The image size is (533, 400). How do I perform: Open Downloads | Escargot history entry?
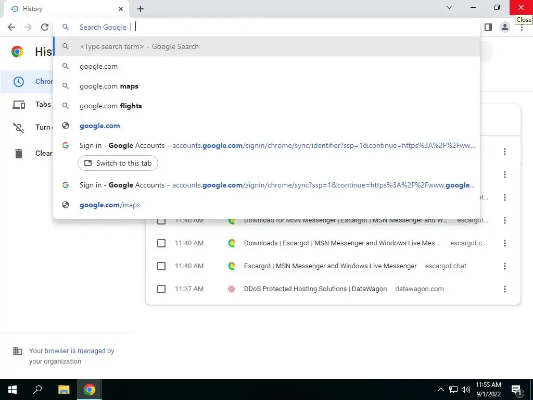tap(341, 243)
